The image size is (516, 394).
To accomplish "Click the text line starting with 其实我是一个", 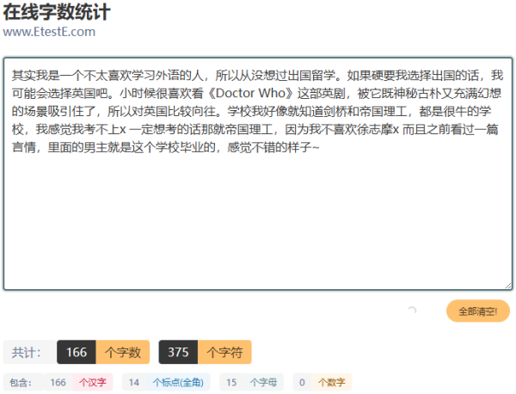I will coord(257,76).
